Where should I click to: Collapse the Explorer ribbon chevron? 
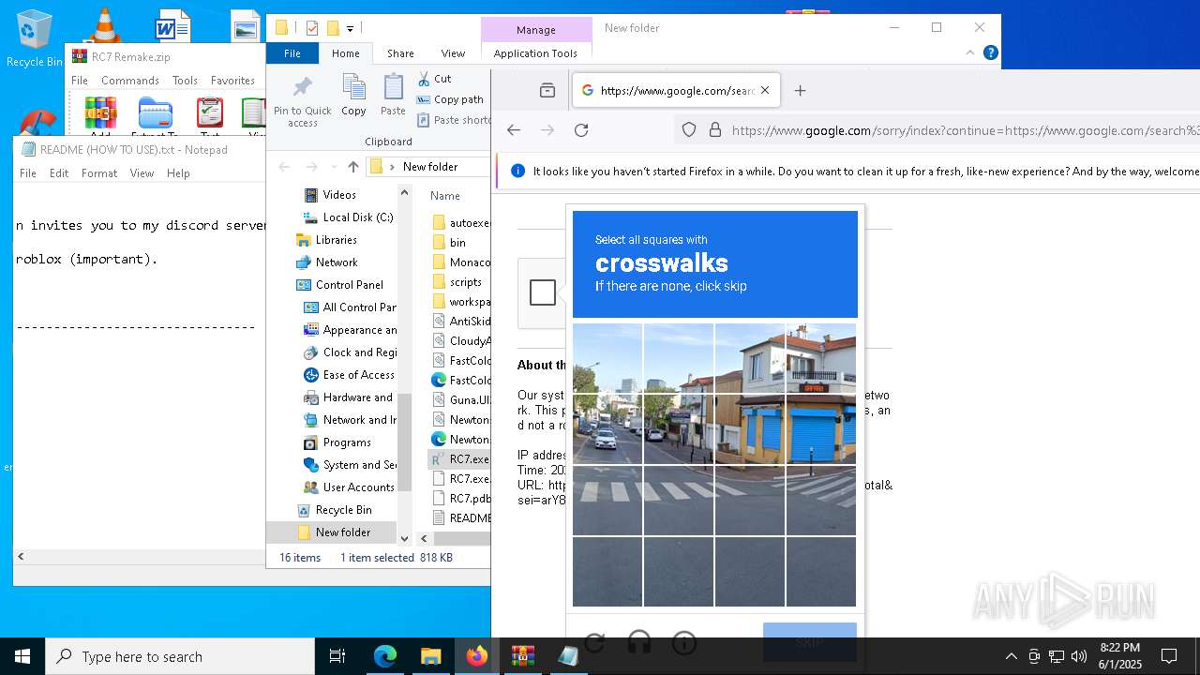click(970, 53)
